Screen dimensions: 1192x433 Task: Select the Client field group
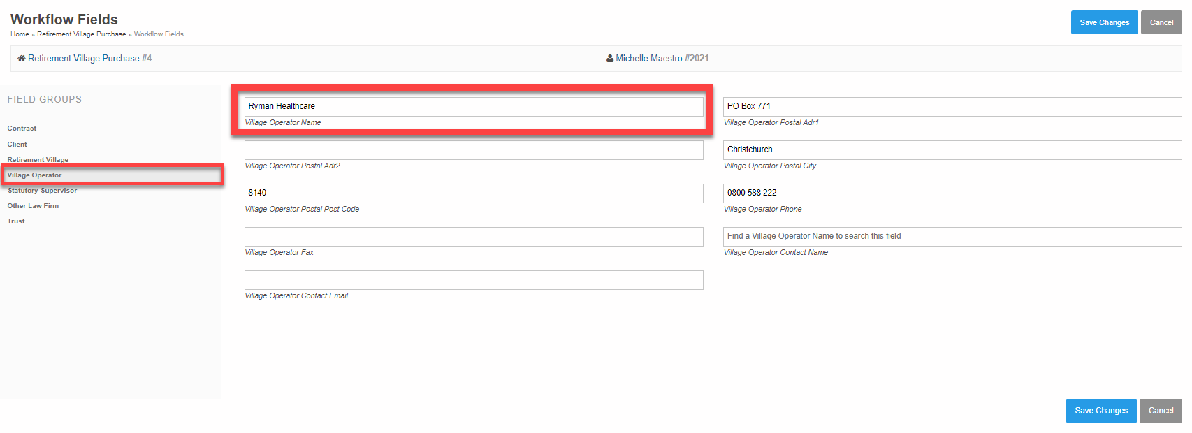click(17, 145)
